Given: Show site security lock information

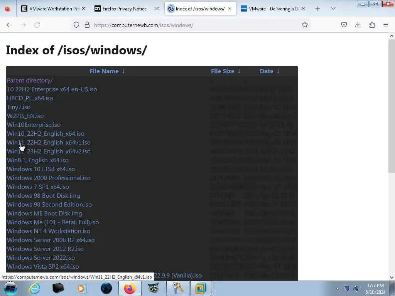Looking at the screenshot, I should (x=87, y=25).
